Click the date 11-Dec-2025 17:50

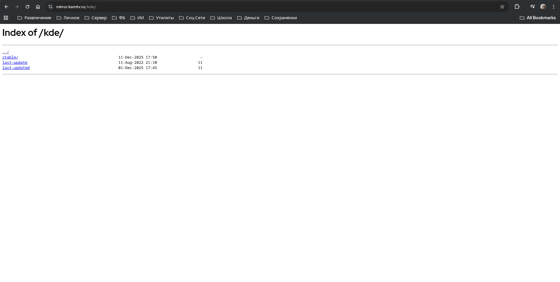point(138,57)
